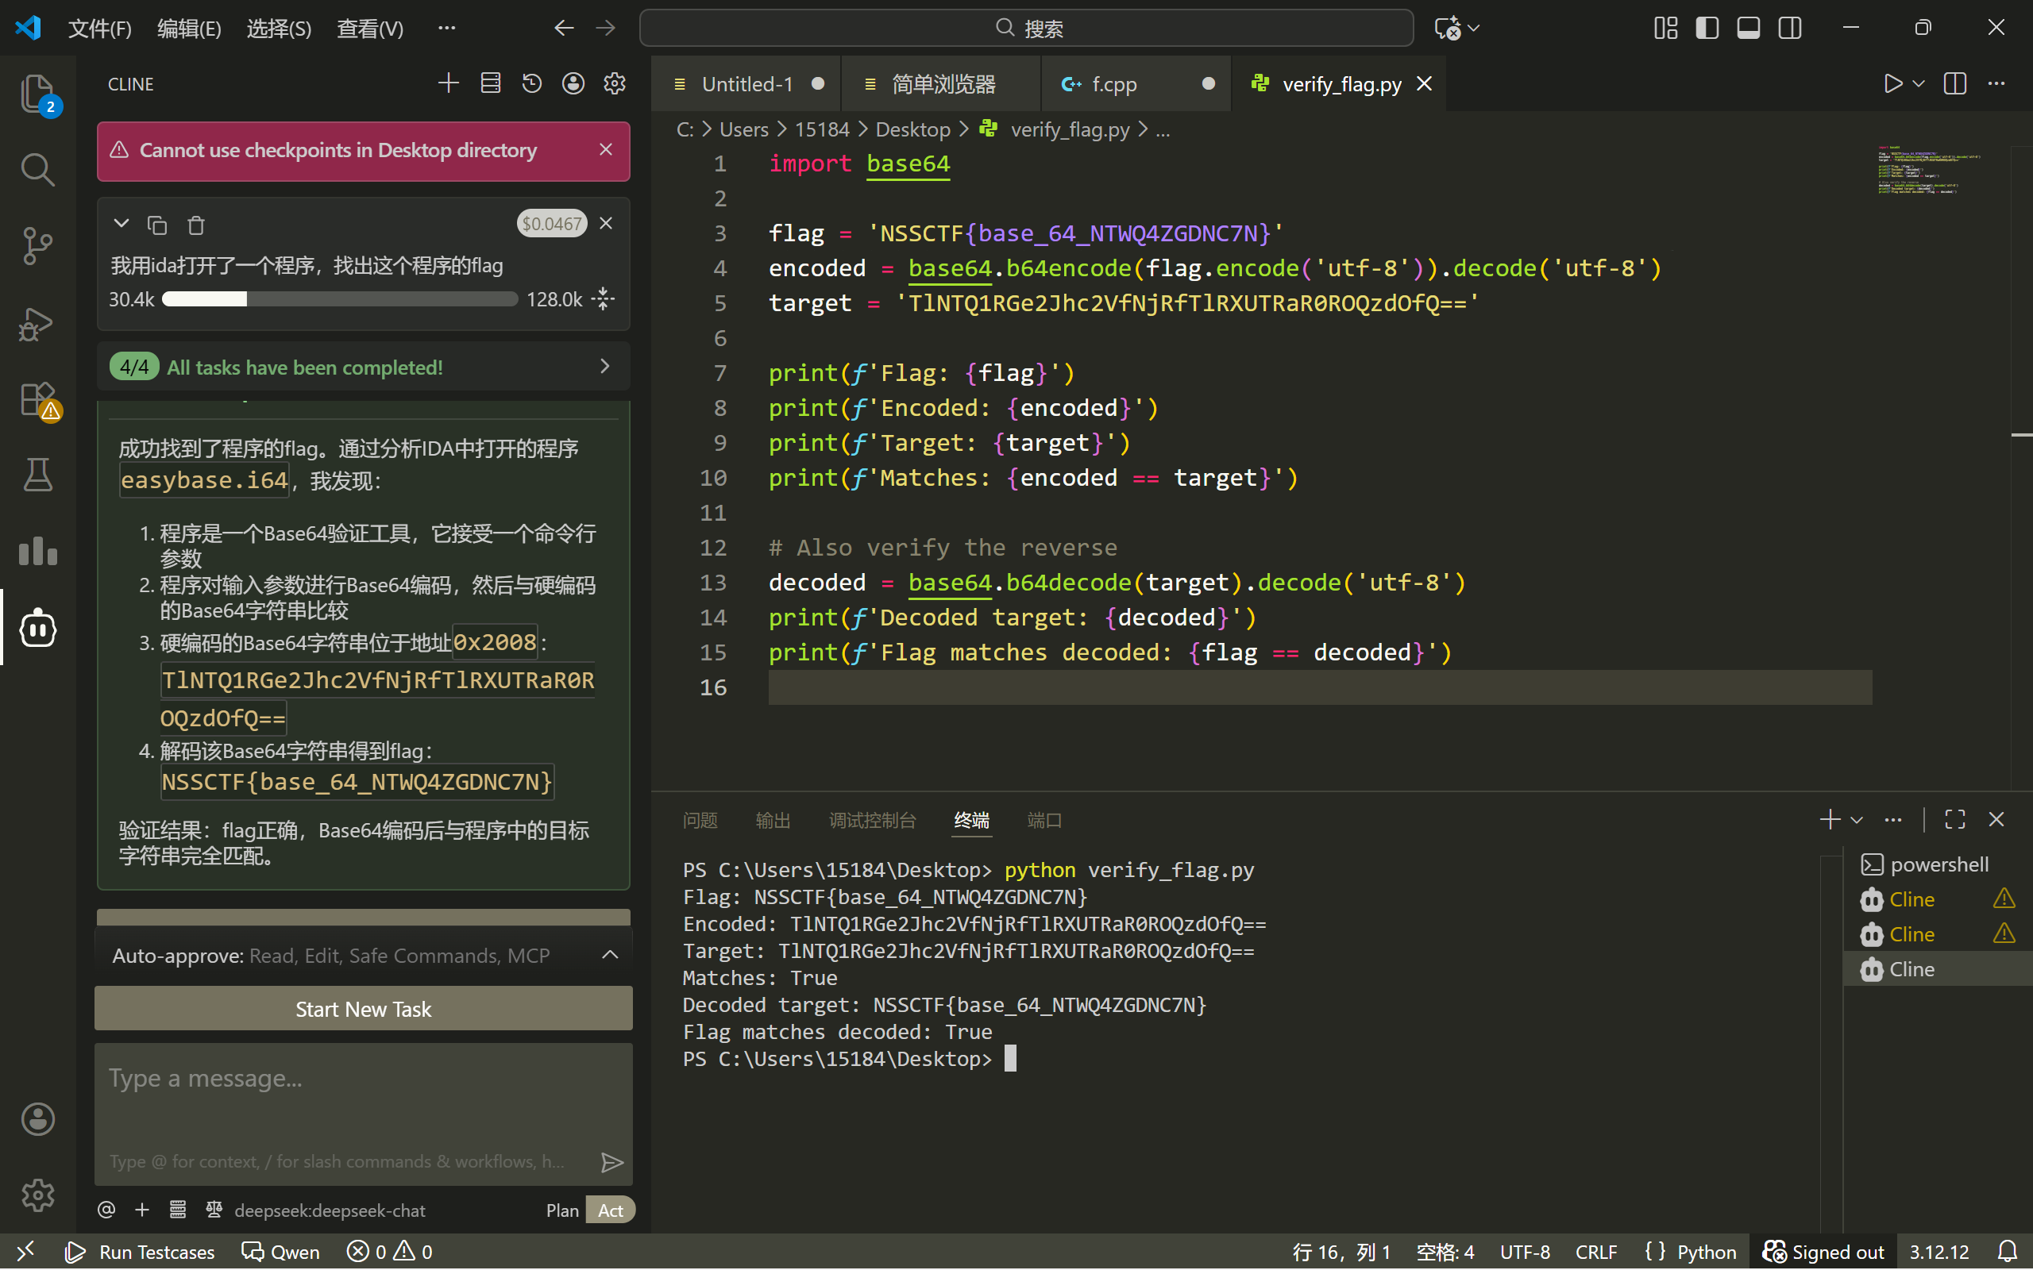Click the deepseek:deepseek-chat model selector
2033x1270 pixels.
click(x=330, y=1210)
